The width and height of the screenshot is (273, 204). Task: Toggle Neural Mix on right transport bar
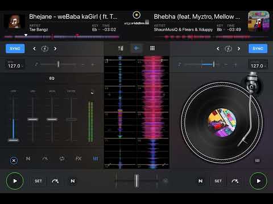pos(200,181)
